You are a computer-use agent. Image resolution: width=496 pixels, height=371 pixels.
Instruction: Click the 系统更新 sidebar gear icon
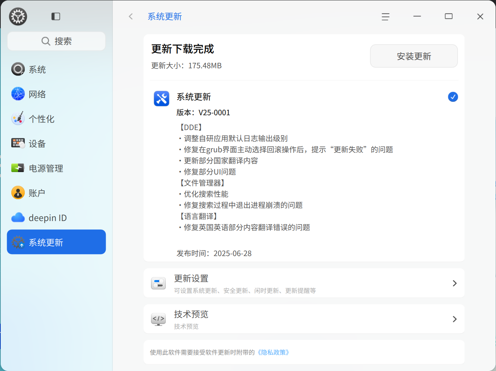18,242
